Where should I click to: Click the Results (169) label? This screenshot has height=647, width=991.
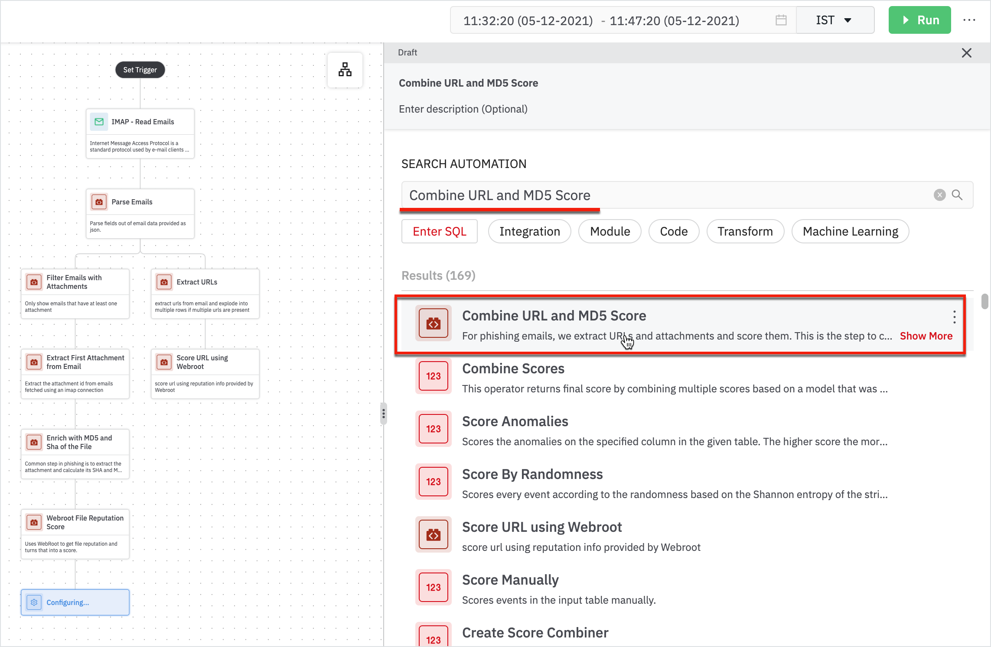point(438,275)
